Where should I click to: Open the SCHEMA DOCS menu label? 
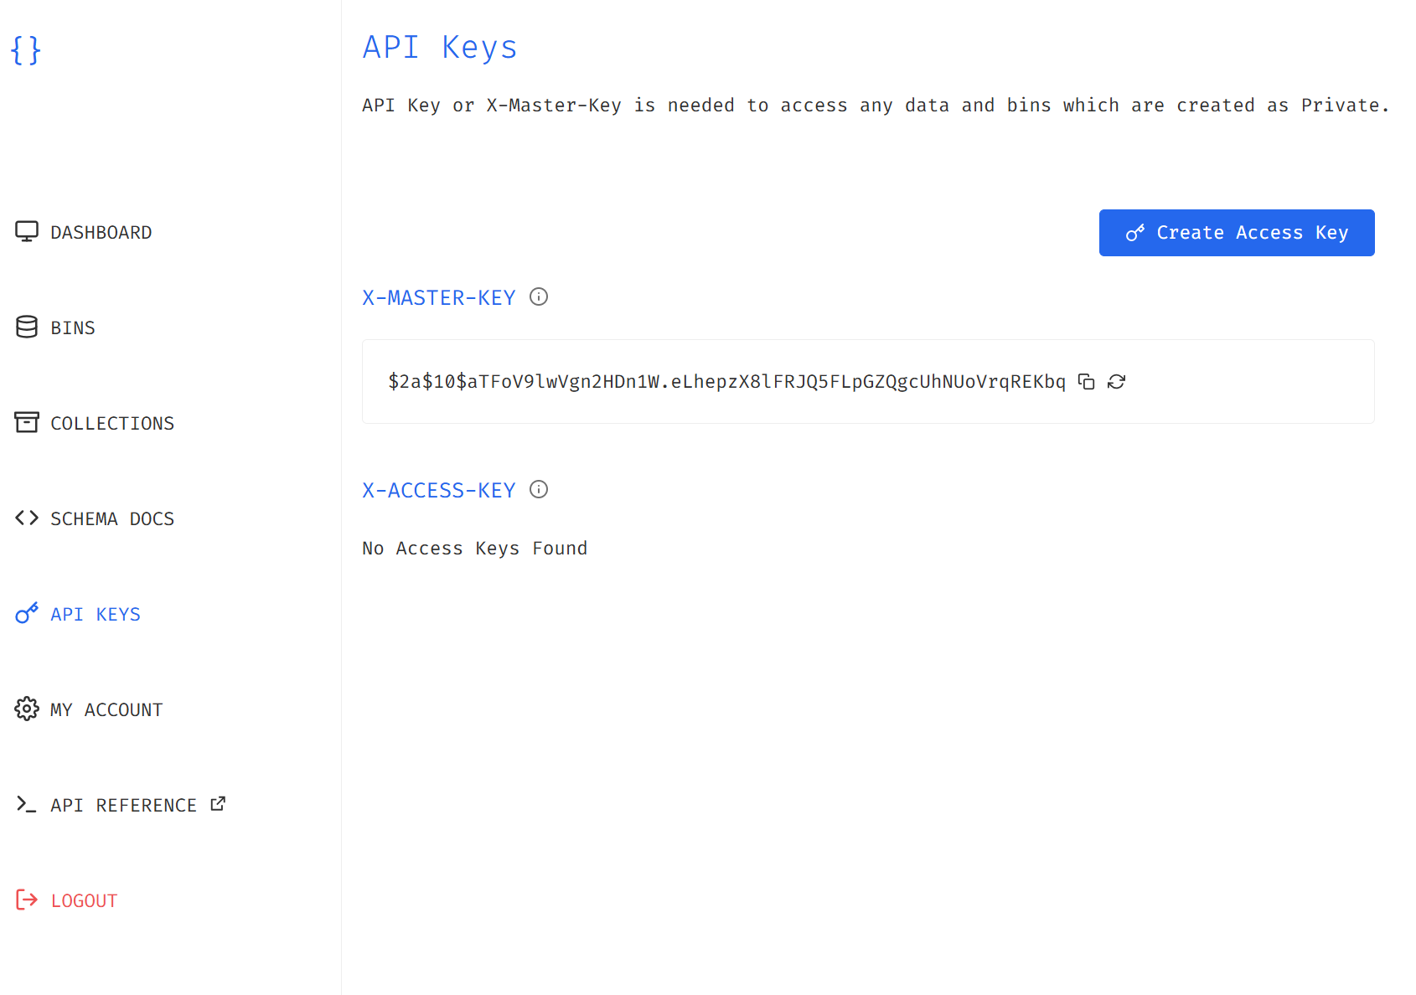click(112, 519)
